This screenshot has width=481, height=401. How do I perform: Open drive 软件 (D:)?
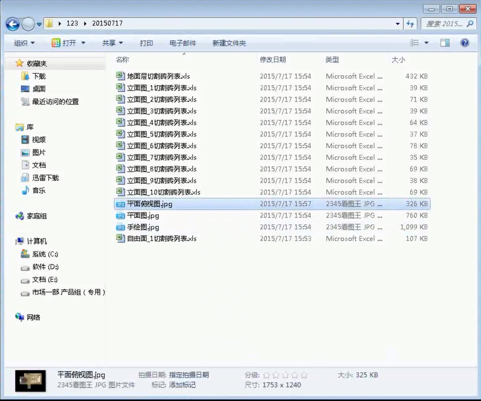click(44, 267)
